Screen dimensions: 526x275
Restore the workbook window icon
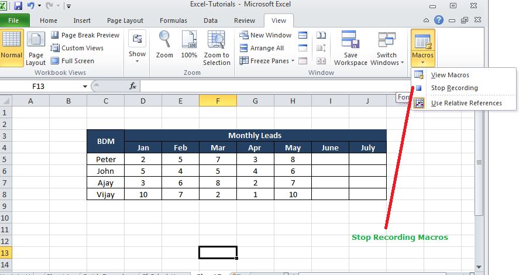(465, 20)
